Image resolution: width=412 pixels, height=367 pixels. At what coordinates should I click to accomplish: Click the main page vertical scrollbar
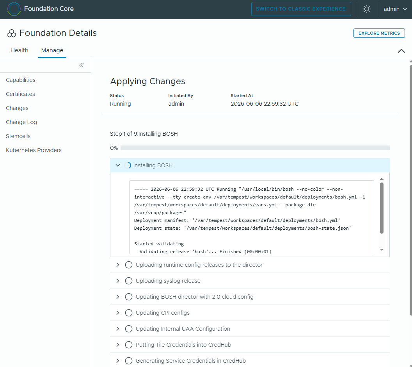click(x=411, y=190)
